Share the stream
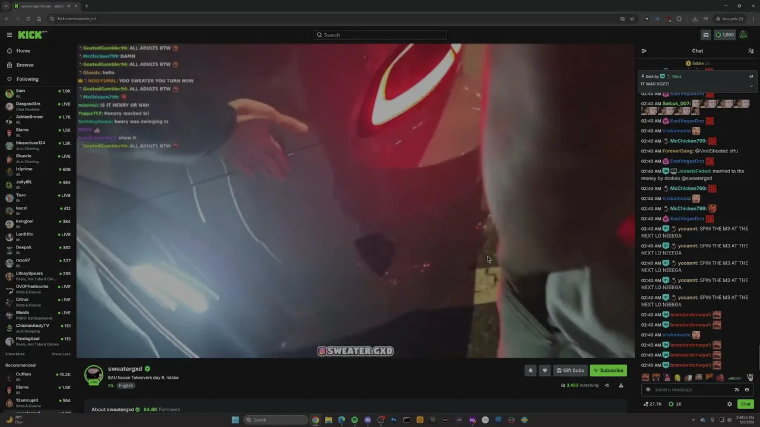Screen dimensions: 760x427 tap(607, 385)
